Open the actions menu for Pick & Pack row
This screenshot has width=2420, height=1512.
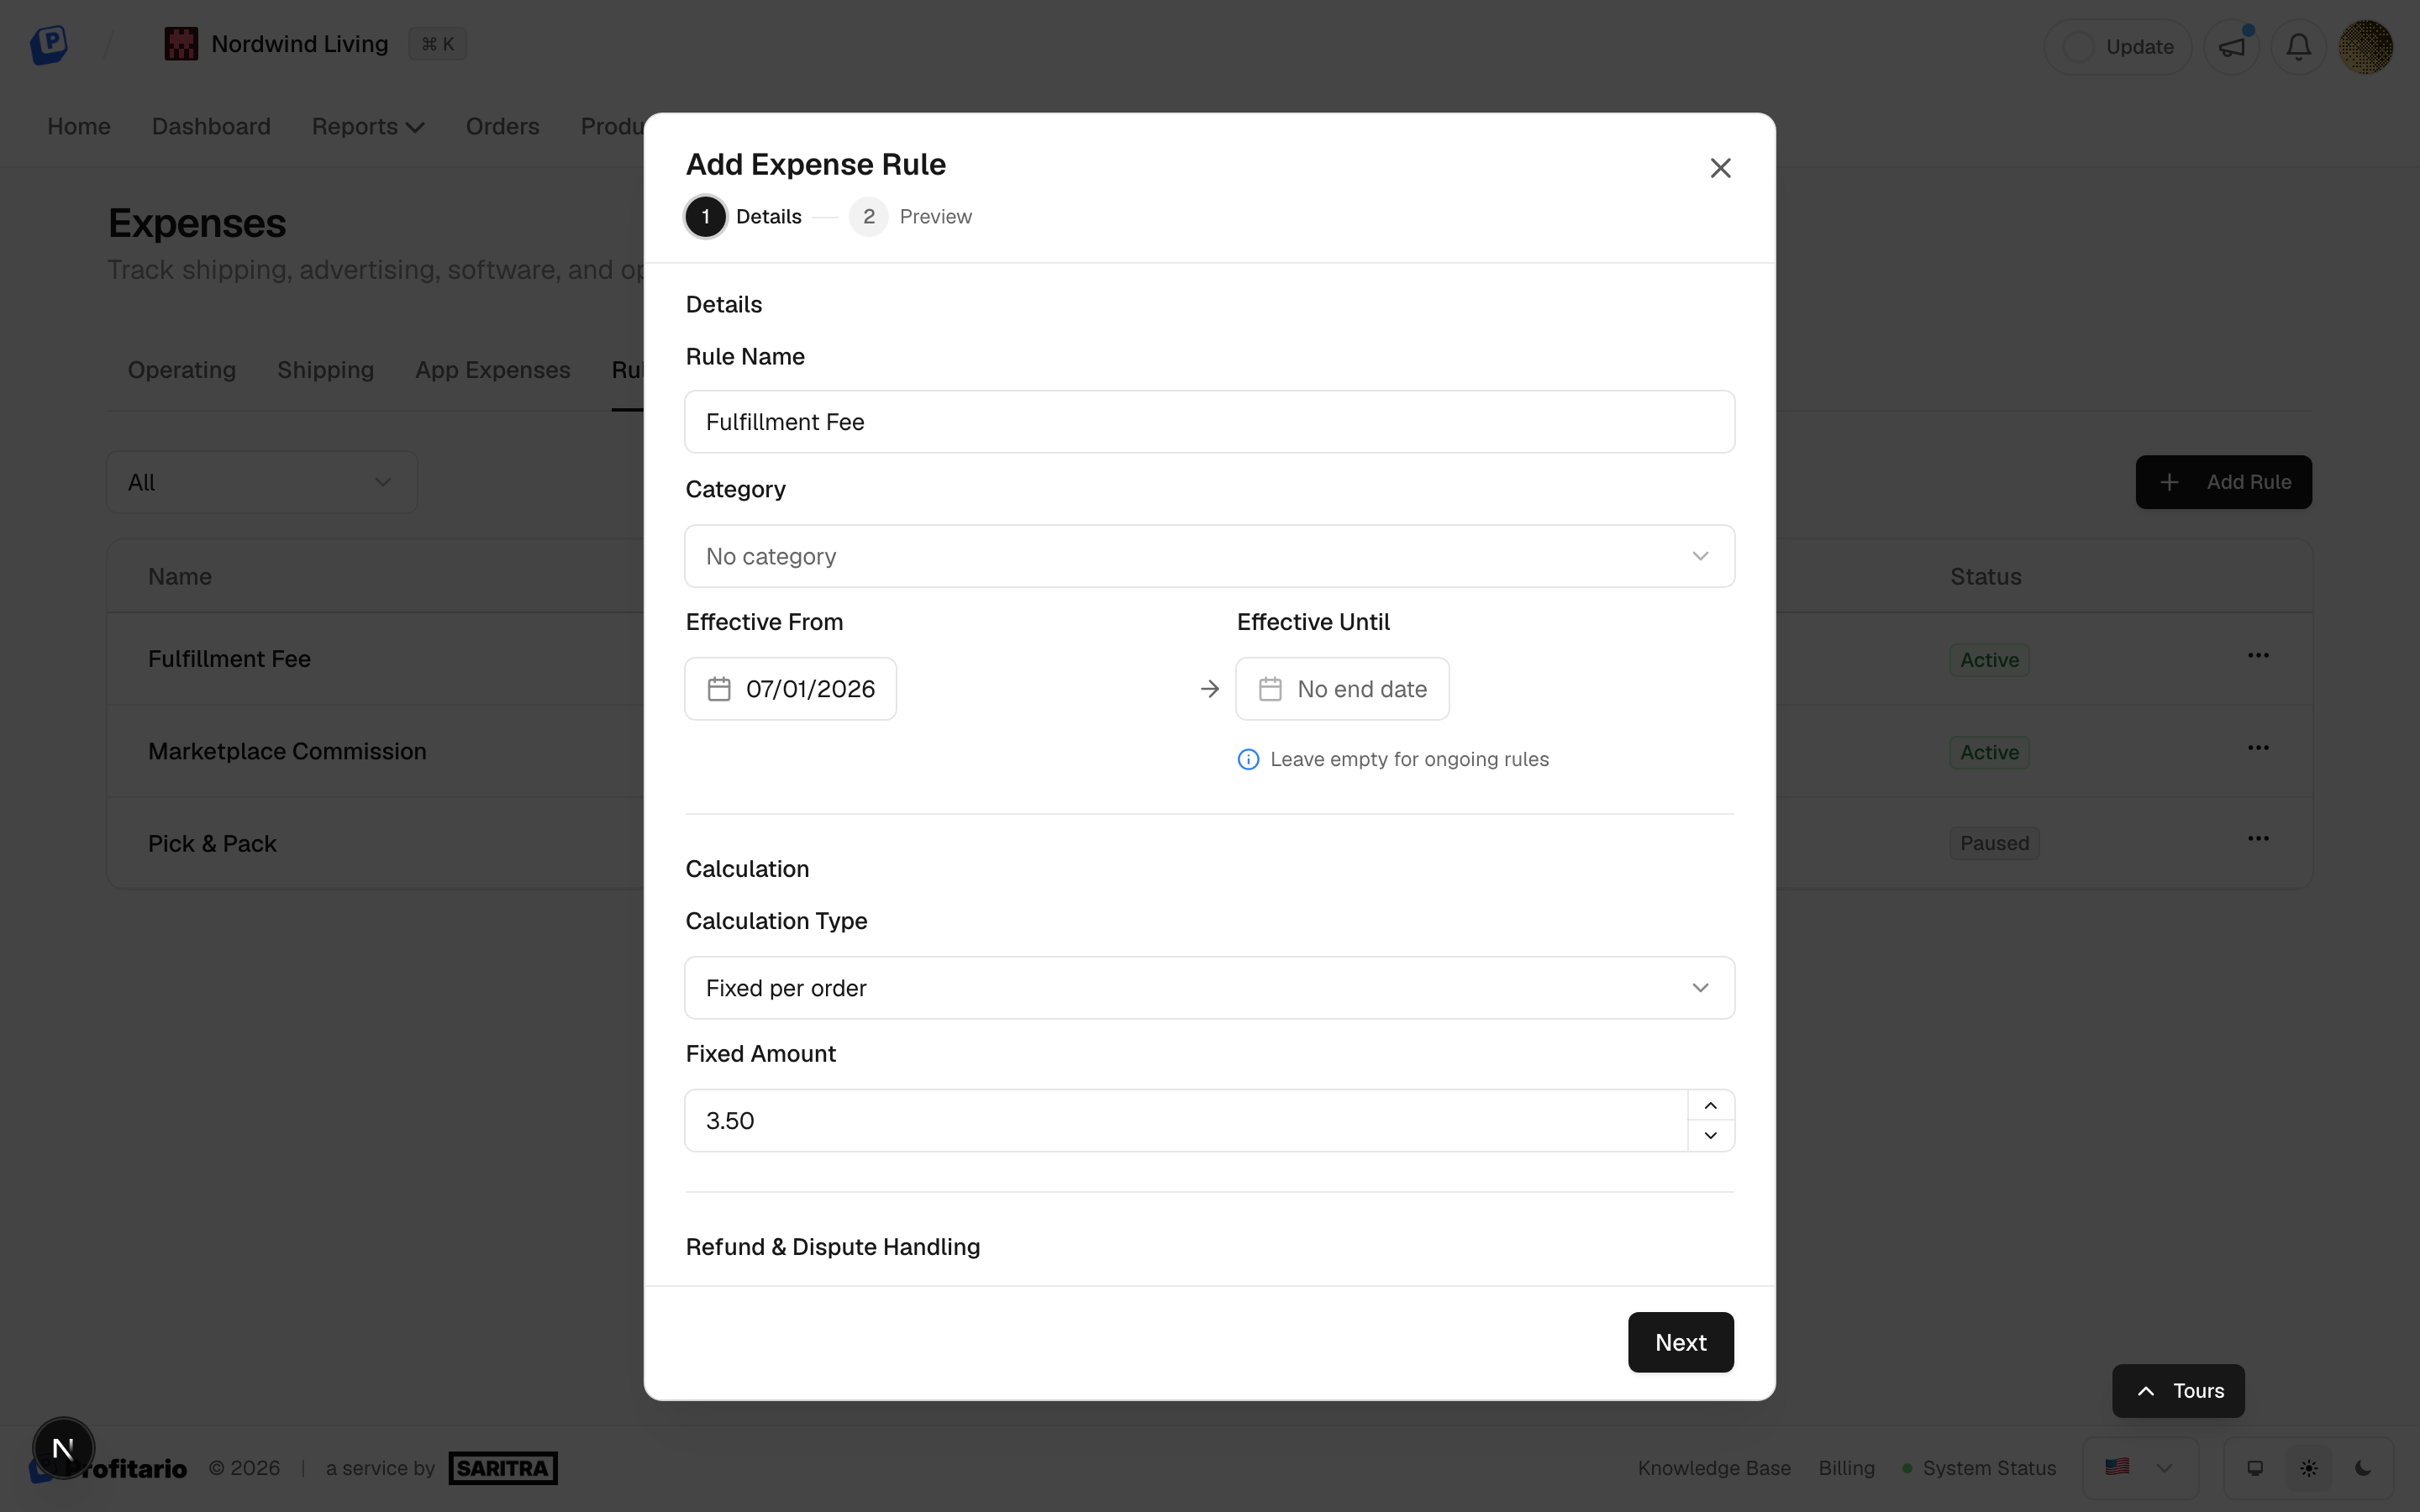(2258, 839)
